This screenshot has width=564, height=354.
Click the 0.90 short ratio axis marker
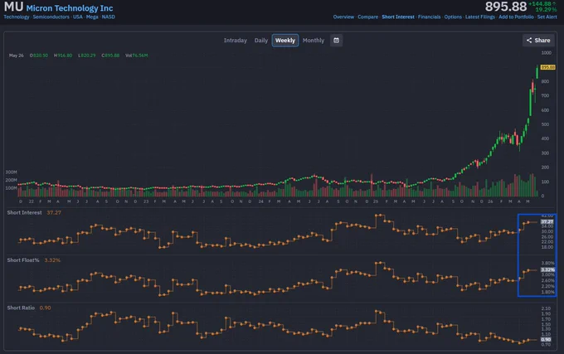tap(546, 339)
